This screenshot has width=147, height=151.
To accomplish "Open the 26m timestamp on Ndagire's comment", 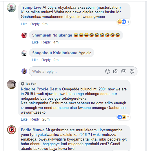I will coord(46,119).
